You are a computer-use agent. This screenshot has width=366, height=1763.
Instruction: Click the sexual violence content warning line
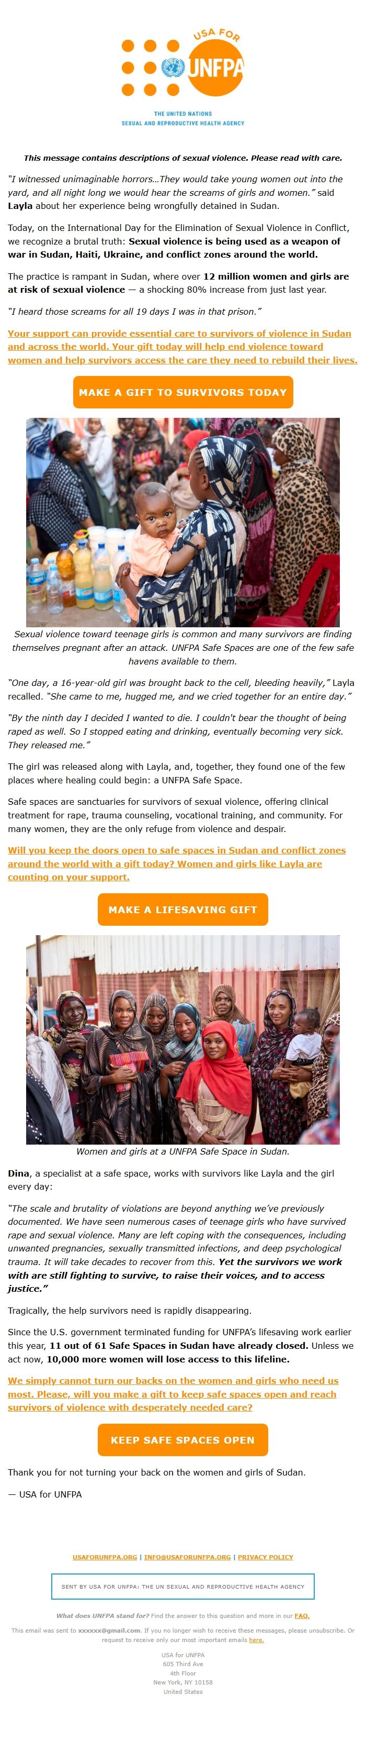[183, 158]
